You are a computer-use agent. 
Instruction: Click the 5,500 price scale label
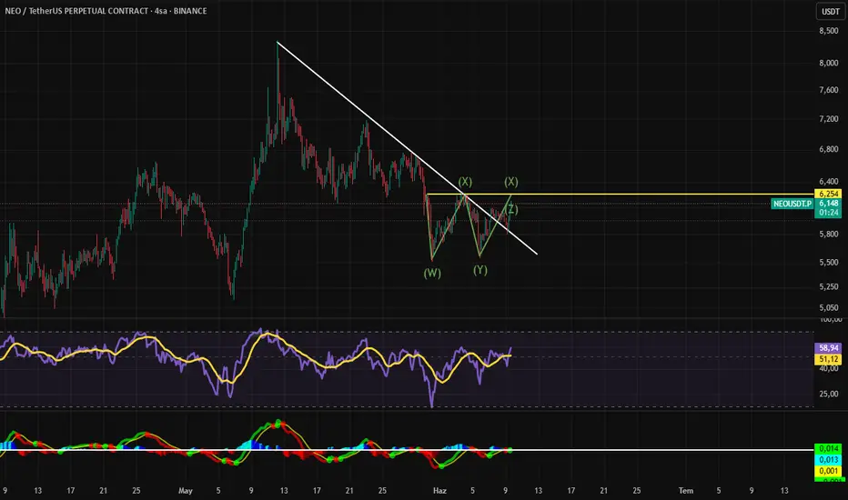tap(829, 262)
